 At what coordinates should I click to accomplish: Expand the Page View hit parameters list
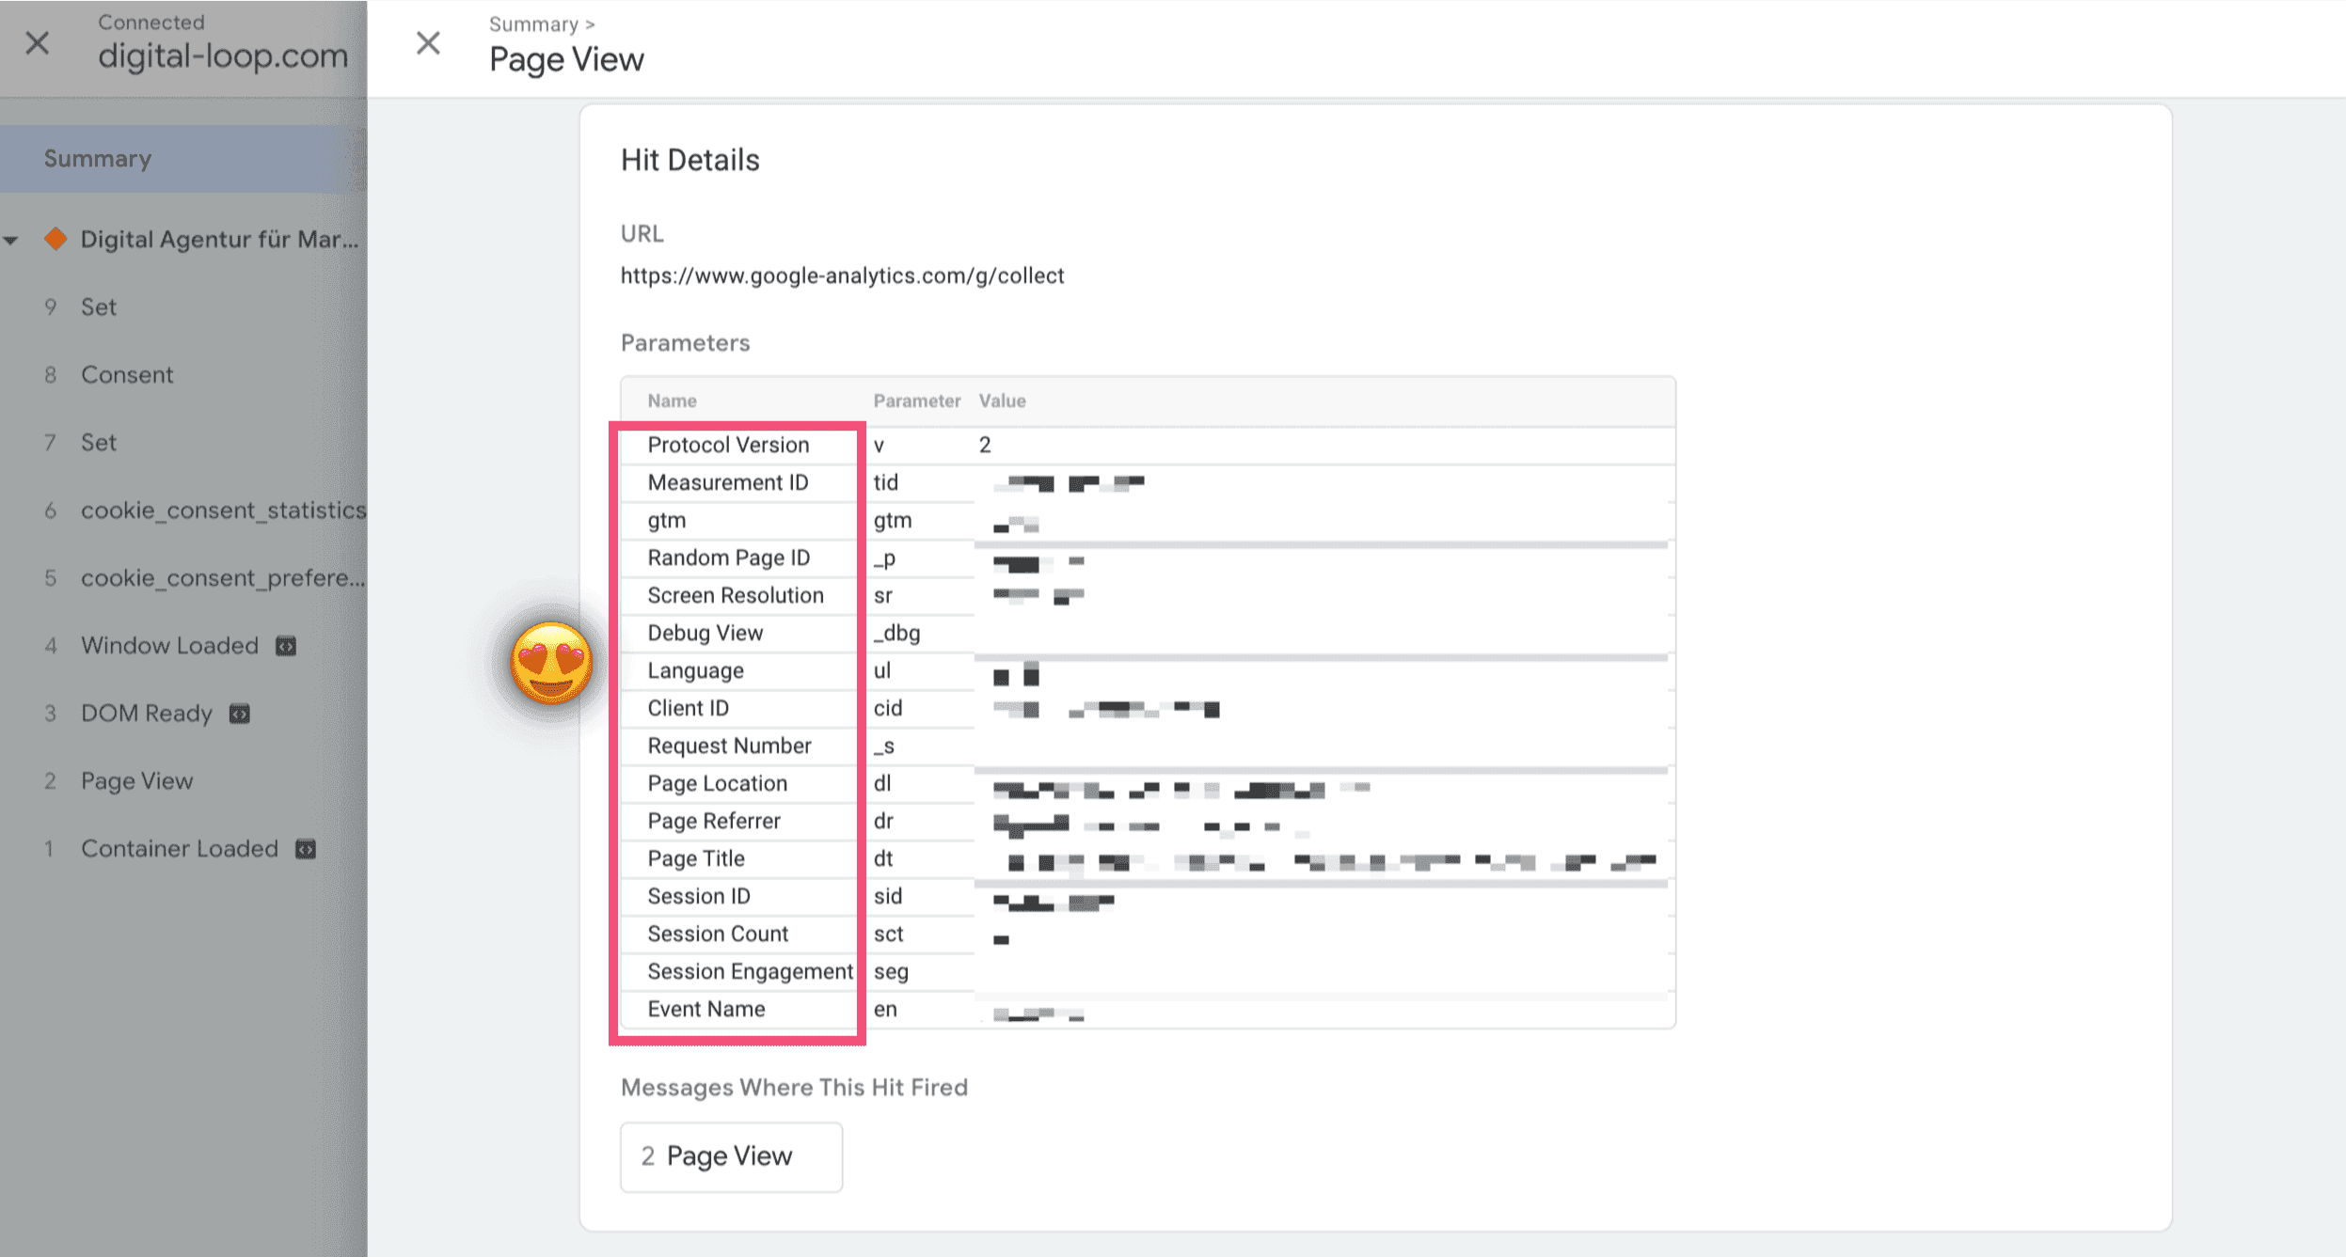729,1155
